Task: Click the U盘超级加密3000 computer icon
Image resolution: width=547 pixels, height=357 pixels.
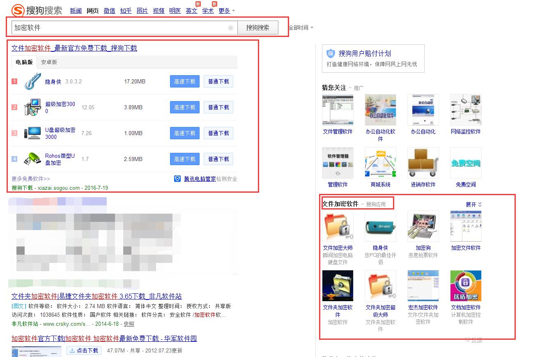Action: (x=32, y=133)
